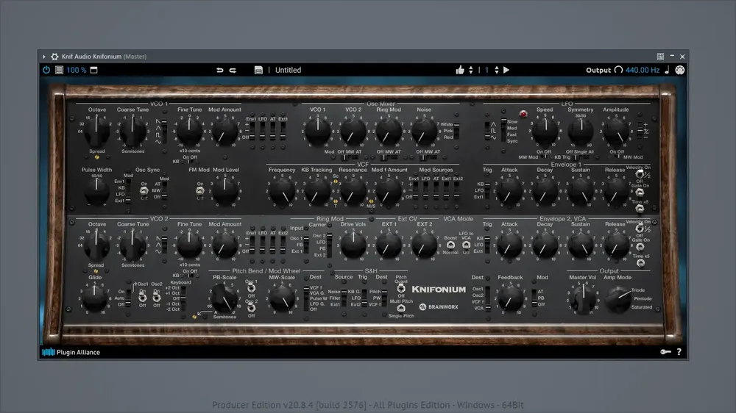Toggle the LFO to VCA switch
The height and width of the screenshot is (413, 736).
[466, 245]
